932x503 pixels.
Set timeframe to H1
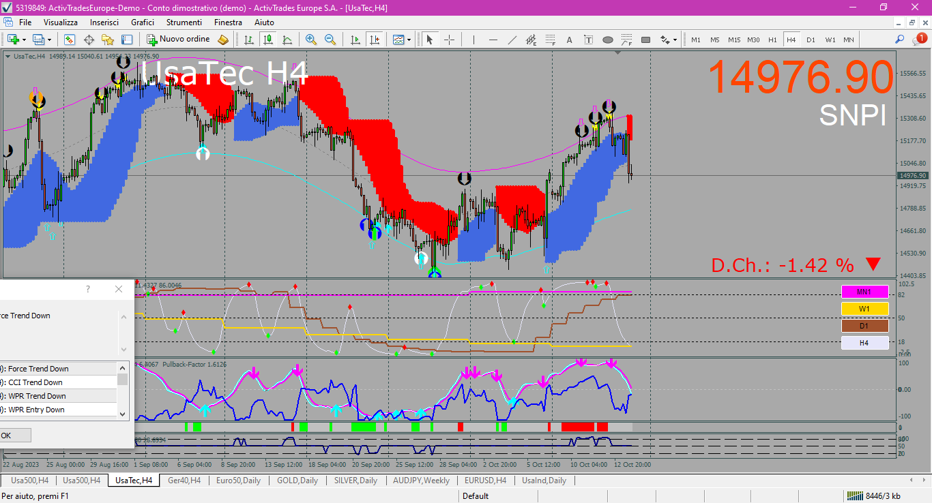(x=772, y=40)
